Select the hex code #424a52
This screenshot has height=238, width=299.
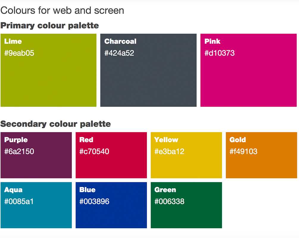(x=119, y=53)
